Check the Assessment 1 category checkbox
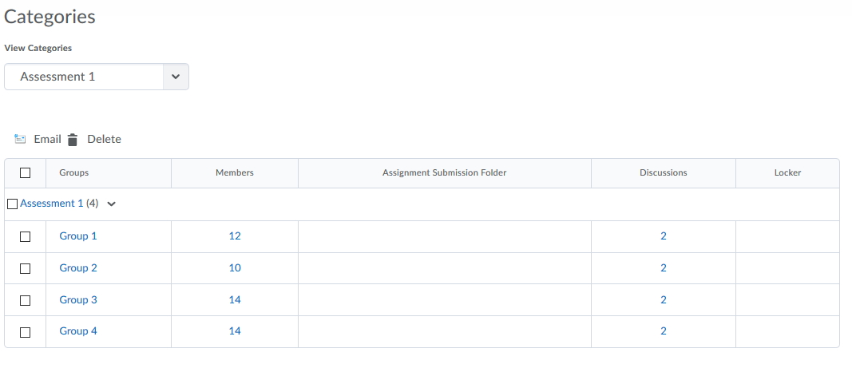 pos(13,204)
